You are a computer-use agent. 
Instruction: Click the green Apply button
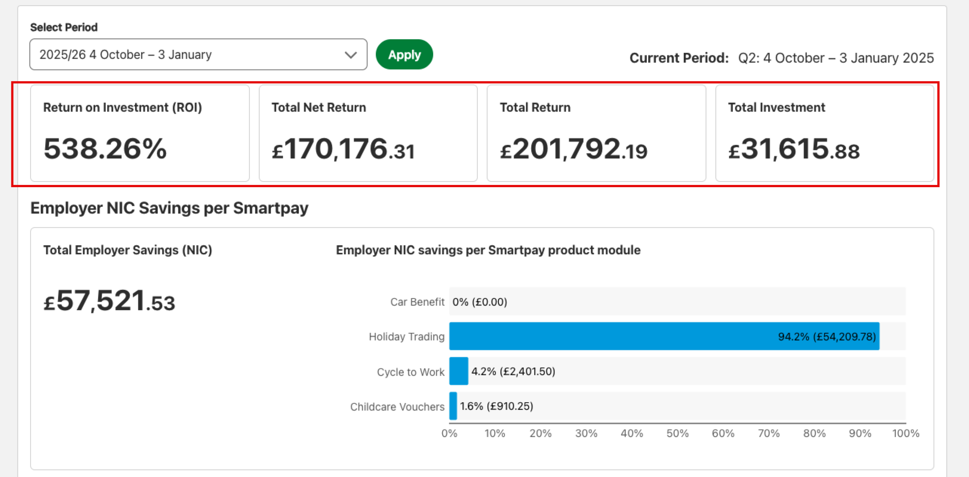(404, 54)
